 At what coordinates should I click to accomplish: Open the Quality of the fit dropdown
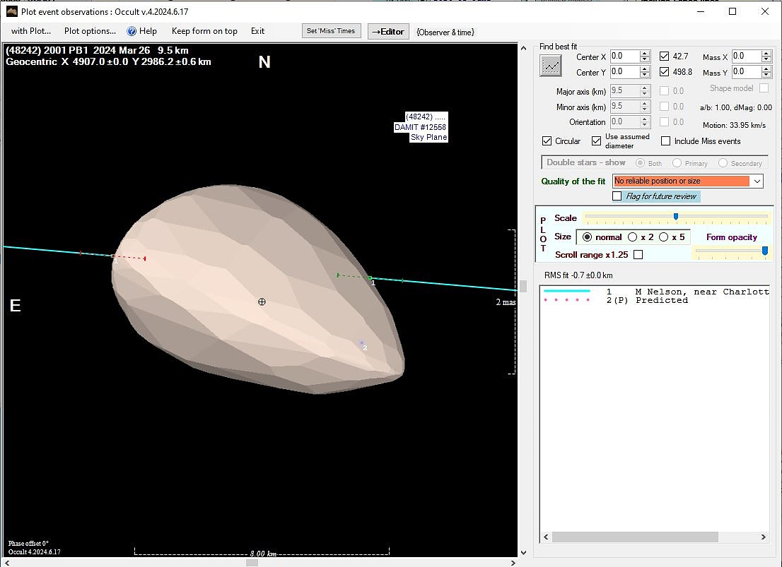tap(757, 181)
